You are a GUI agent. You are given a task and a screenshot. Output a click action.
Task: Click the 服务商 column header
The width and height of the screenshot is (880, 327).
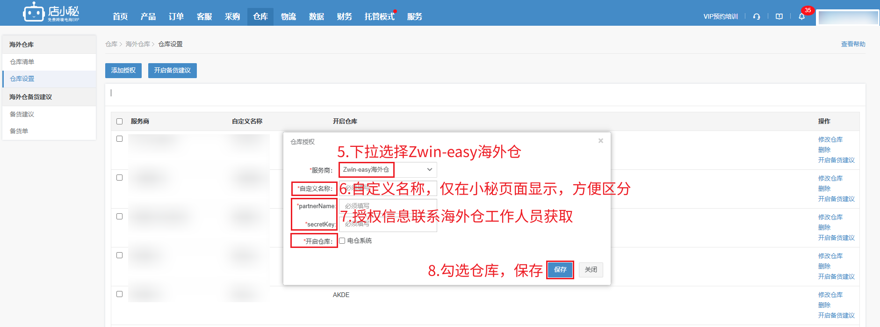pyautogui.click(x=140, y=121)
